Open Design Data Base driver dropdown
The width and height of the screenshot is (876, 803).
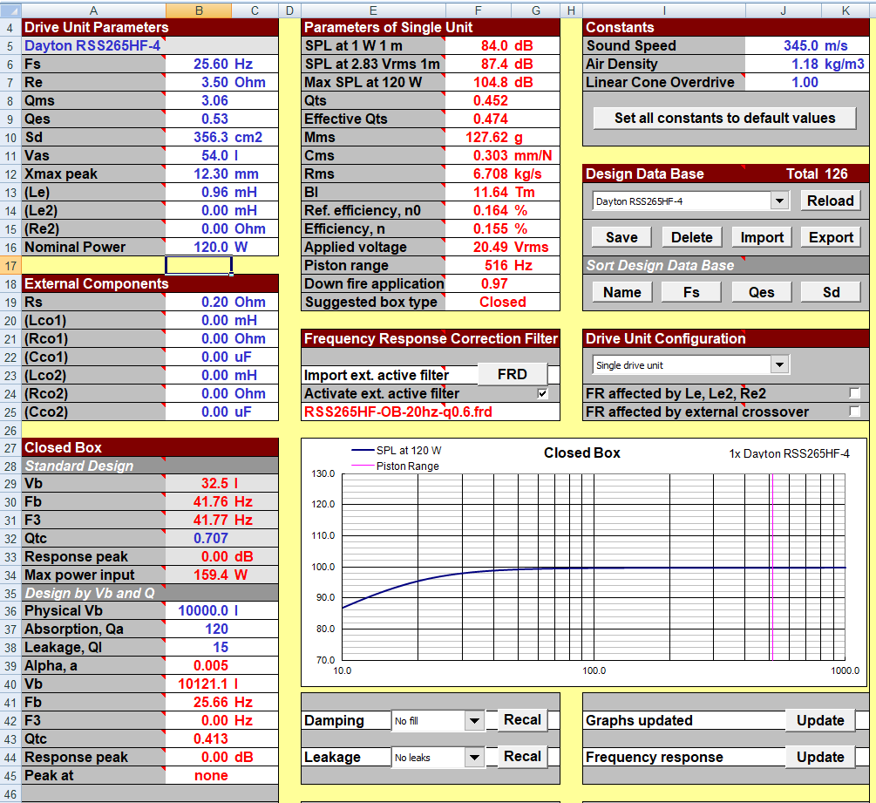pyautogui.click(x=778, y=201)
